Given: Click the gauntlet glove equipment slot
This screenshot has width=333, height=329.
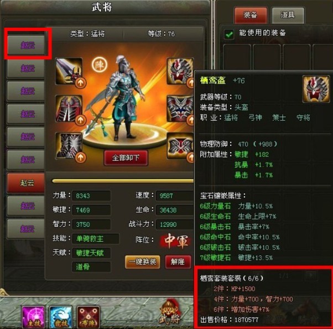Looking at the screenshot, I should point(69,146).
